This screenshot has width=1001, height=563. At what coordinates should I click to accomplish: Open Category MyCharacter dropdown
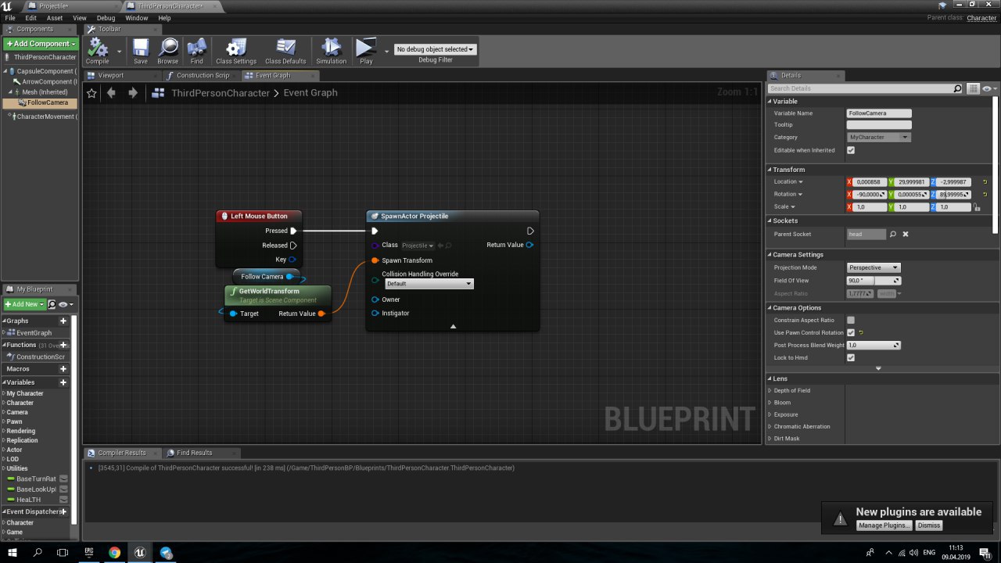pos(879,137)
